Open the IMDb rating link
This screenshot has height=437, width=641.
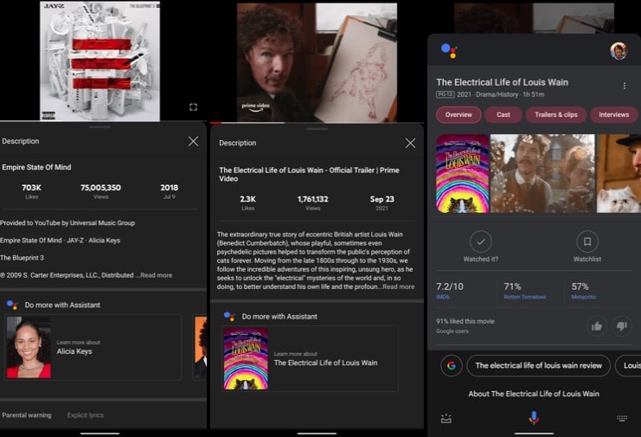[x=443, y=297]
